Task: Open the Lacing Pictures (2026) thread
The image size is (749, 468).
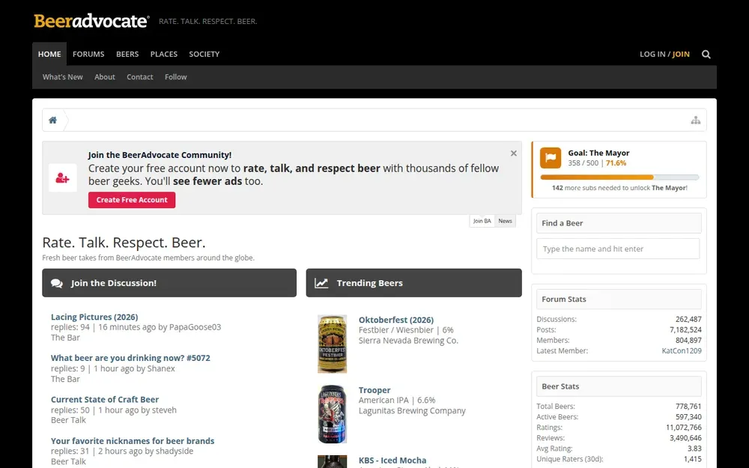Action: pyautogui.click(x=94, y=317)
